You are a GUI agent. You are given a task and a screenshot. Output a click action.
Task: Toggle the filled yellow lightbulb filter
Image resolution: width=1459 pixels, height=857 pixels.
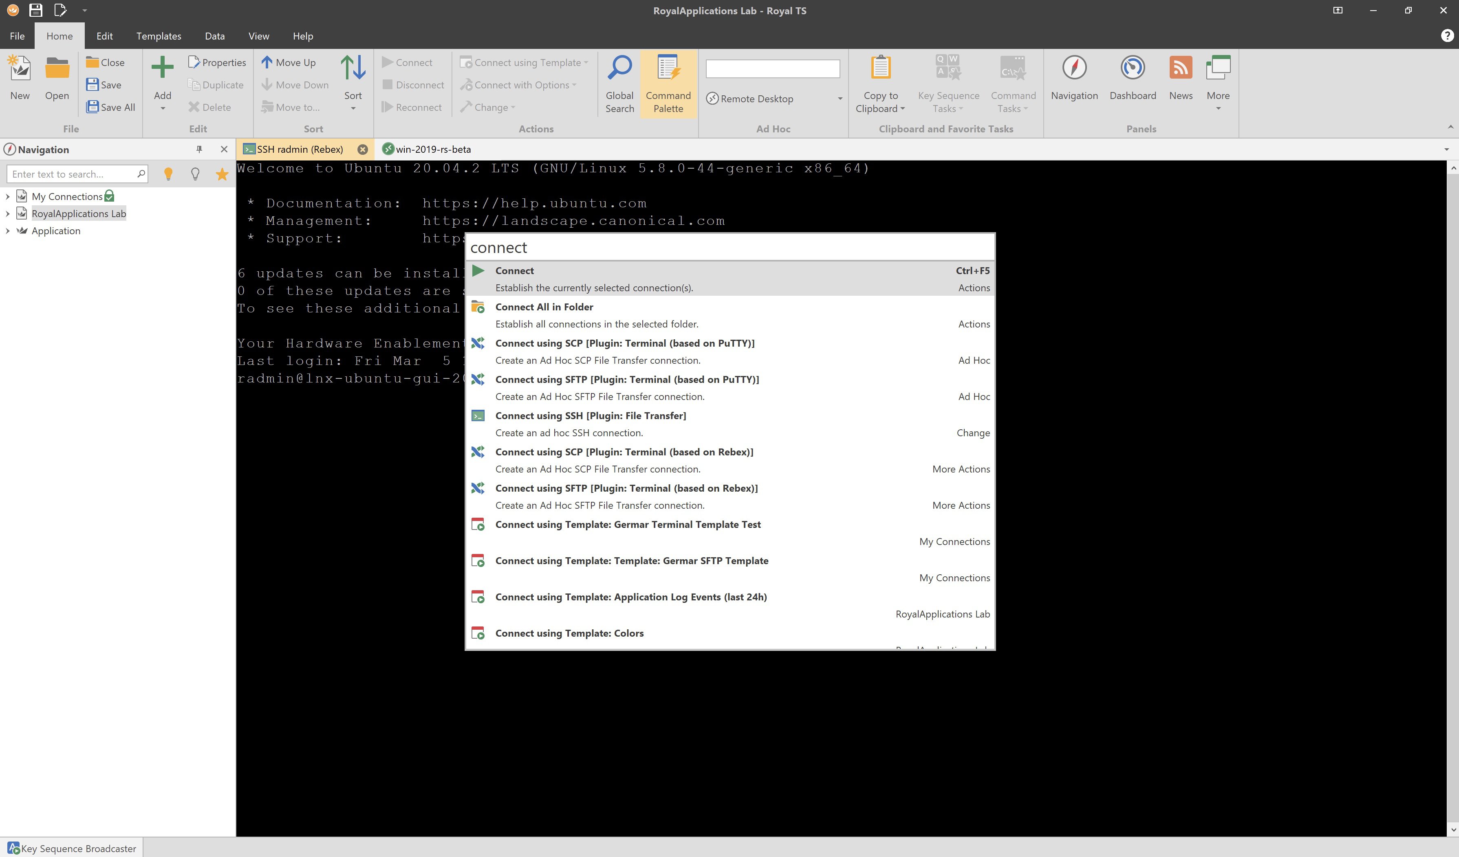click(x=168, y=174)
